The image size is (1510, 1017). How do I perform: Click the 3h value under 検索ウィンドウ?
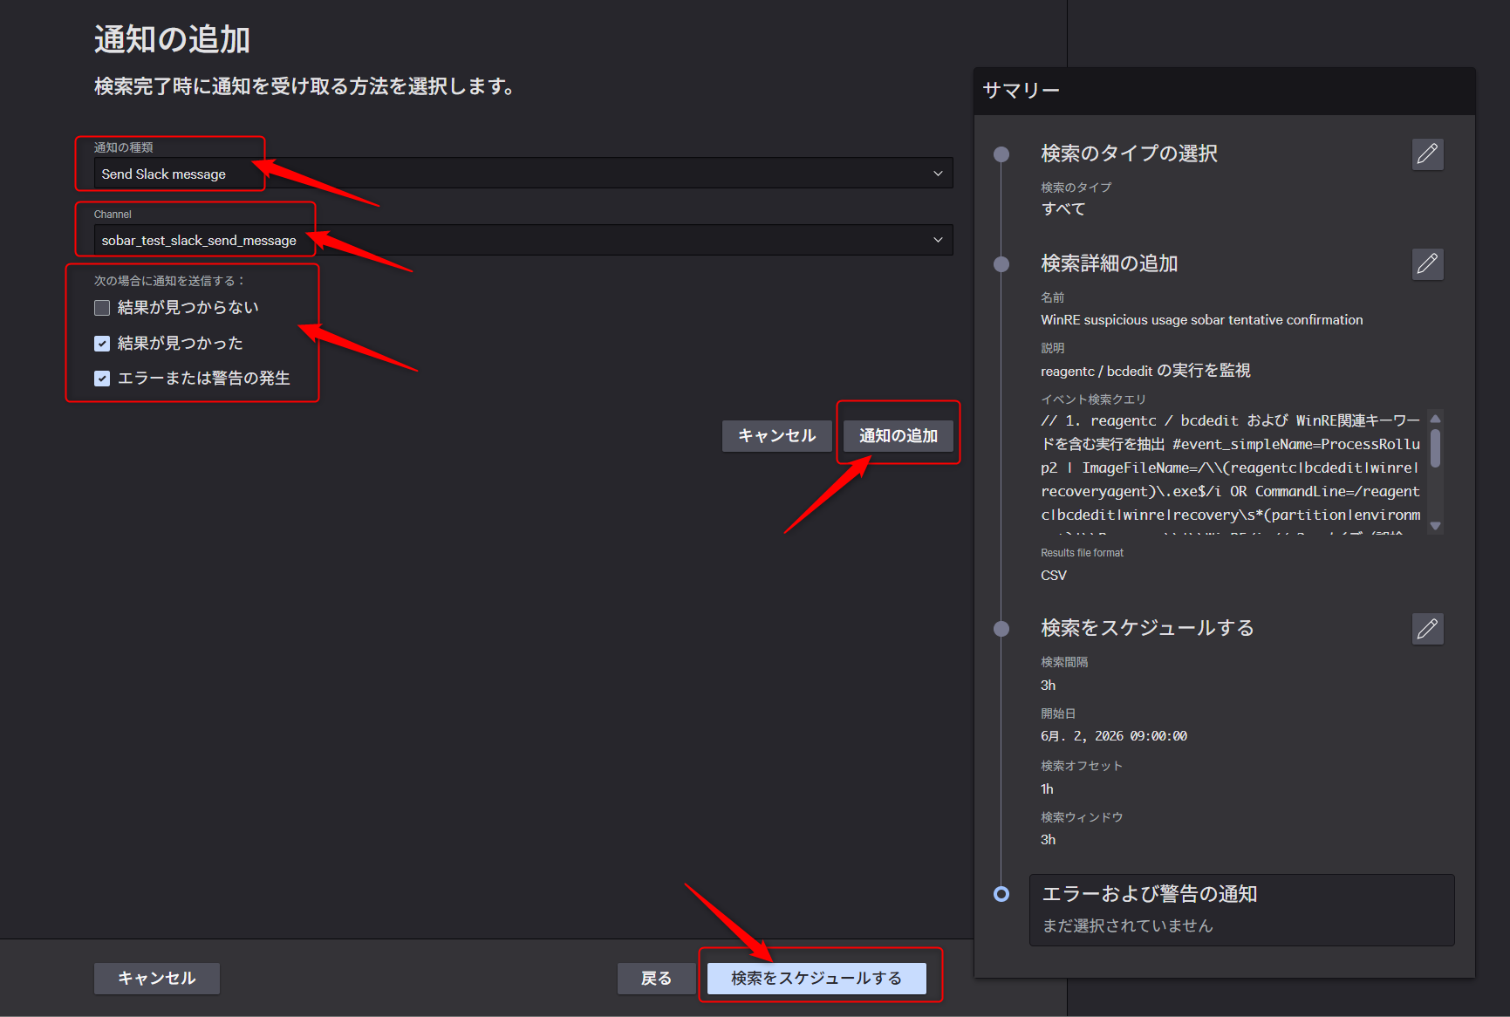(x=1048, y=840)
